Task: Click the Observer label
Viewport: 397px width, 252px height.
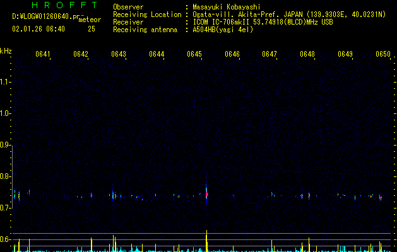Action: 128,7
